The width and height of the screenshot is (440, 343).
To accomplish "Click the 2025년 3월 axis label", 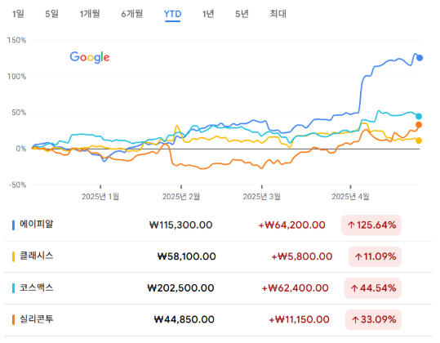I will tap(261, 197).
